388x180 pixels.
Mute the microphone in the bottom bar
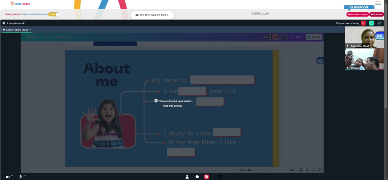point(21,177)
